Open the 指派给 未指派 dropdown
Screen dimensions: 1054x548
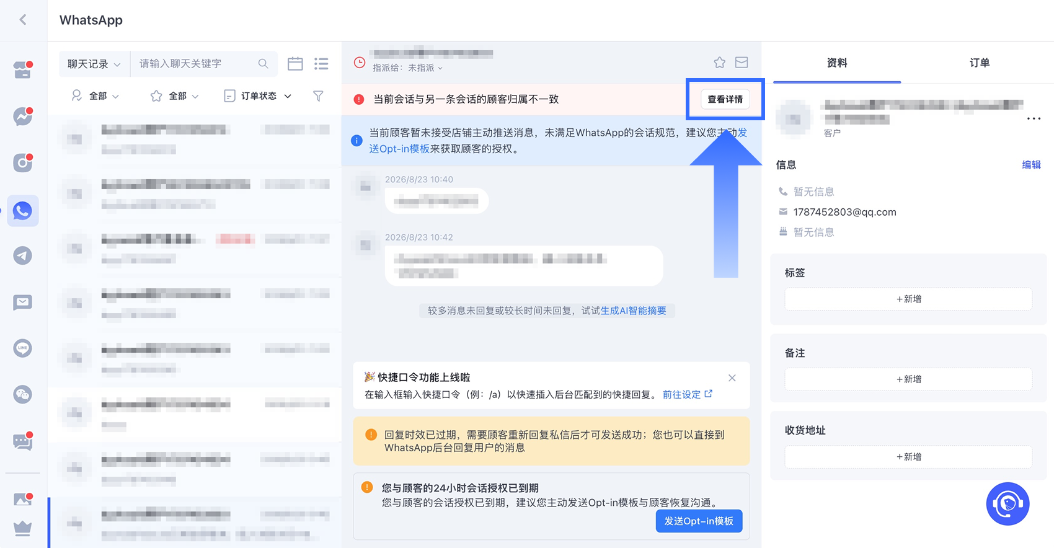[408, 68]
